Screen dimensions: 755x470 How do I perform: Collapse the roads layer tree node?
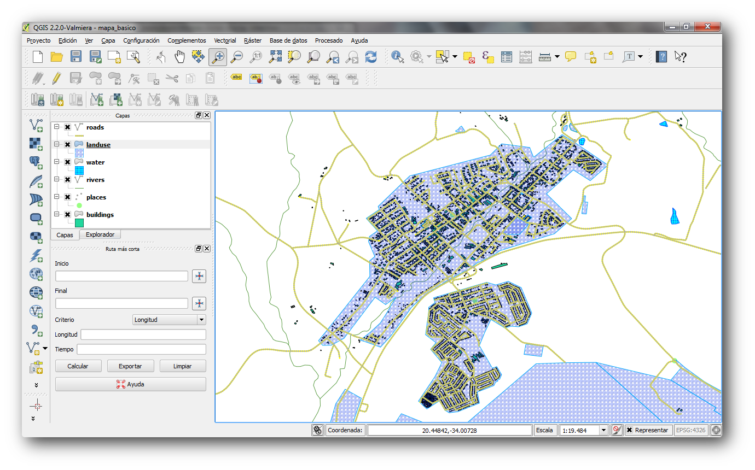tap(56, 127)
